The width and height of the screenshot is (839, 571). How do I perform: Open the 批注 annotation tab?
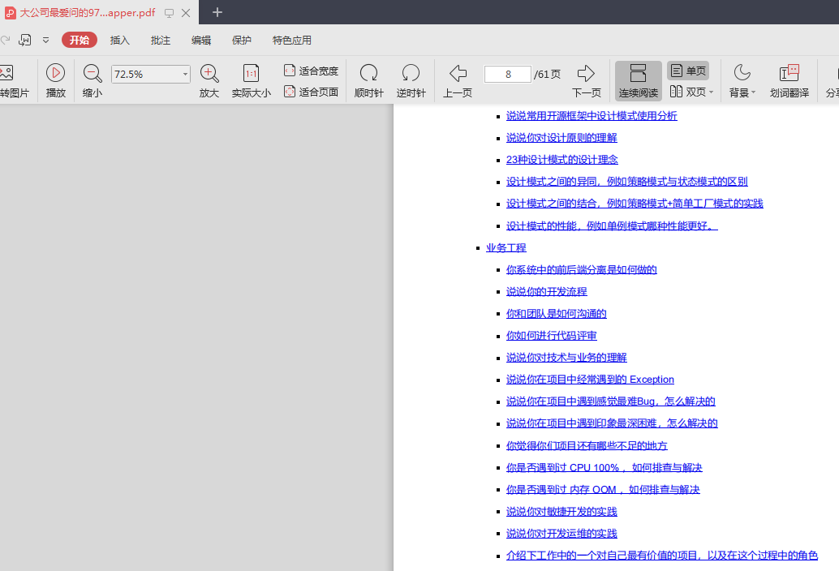(x=162, y=40)
